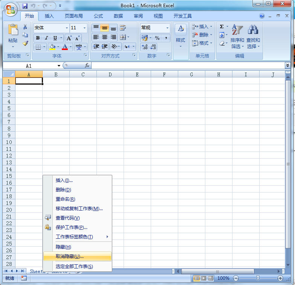Toggle Underline formatting
Screen dimensions: 295x285
pyautogui.click(x=55, y=38)
